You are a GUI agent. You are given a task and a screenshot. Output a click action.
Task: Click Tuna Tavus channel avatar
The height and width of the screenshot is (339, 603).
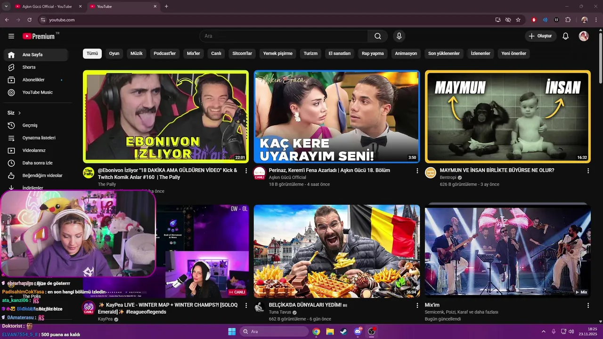pyautogui.click(x=260, y=308)
